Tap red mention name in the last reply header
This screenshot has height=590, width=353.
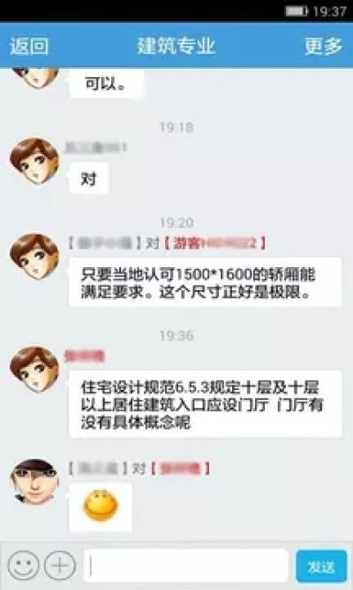click(x=180, y=469)
